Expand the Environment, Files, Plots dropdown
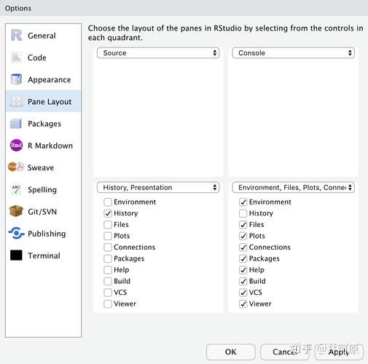 (294, 187)
